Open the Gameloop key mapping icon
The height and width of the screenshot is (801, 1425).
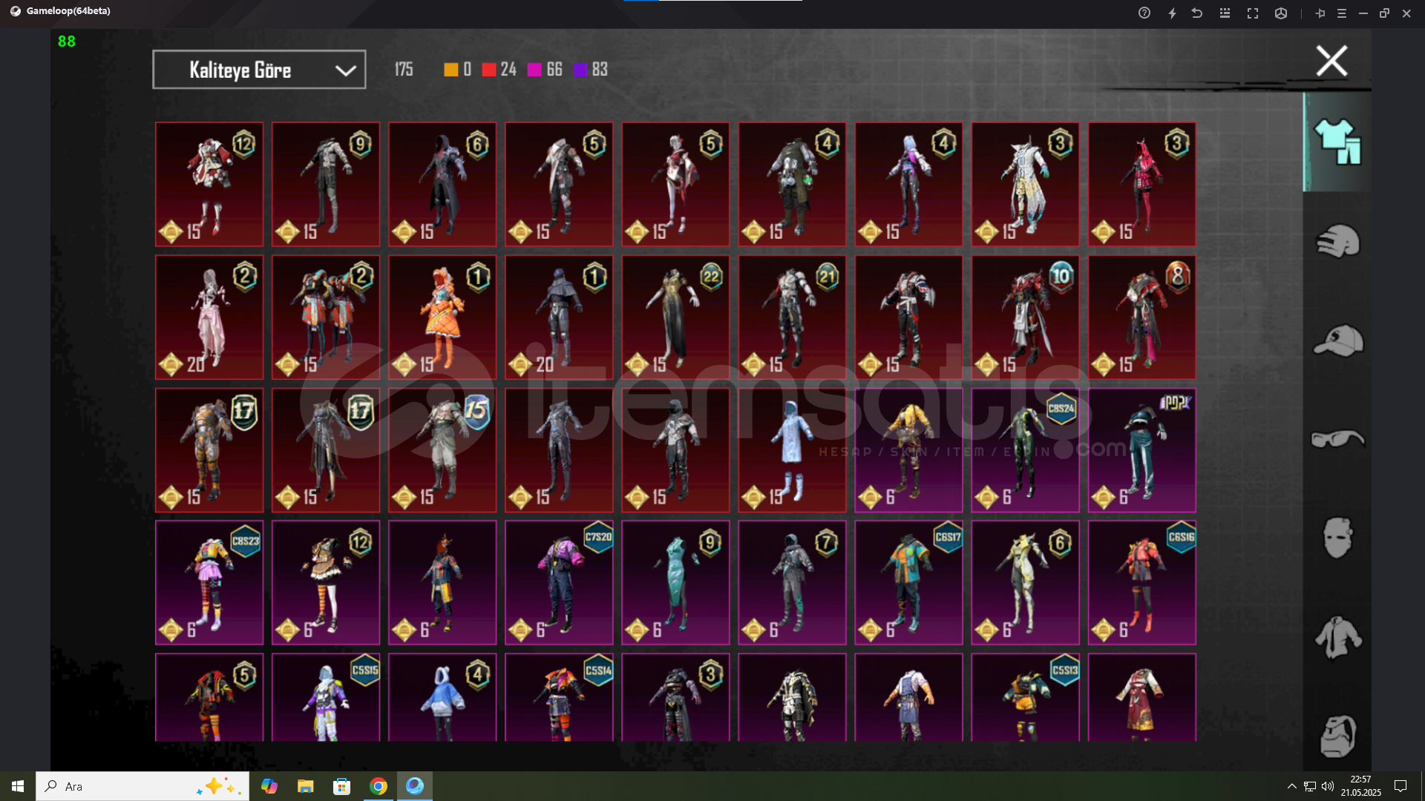(x=1225, y=13)
